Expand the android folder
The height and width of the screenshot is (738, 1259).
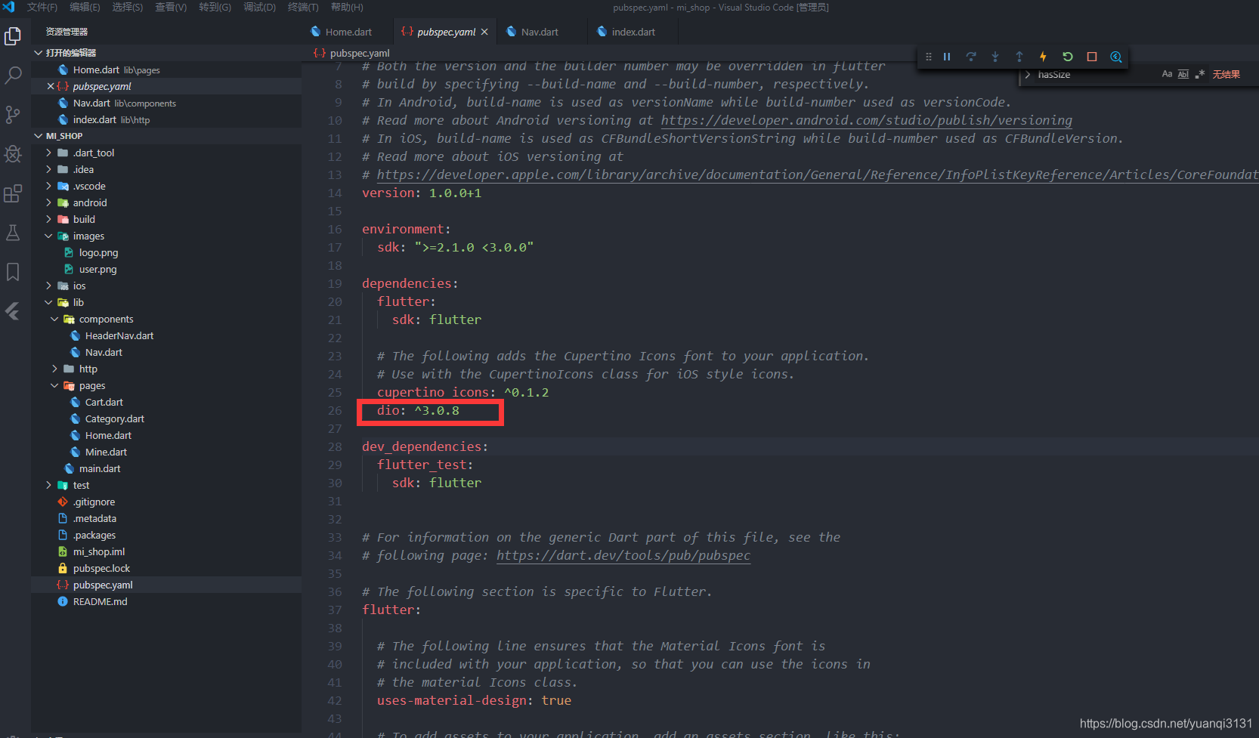pos(49,202)
